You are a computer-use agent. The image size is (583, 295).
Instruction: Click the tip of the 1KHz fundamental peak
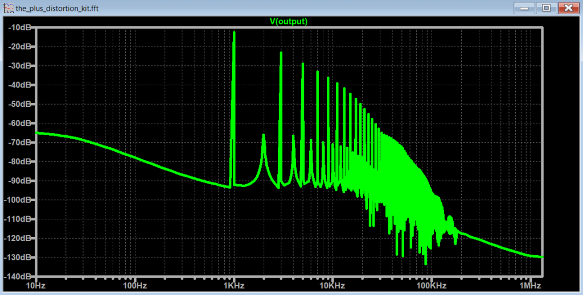pos(234,33)
